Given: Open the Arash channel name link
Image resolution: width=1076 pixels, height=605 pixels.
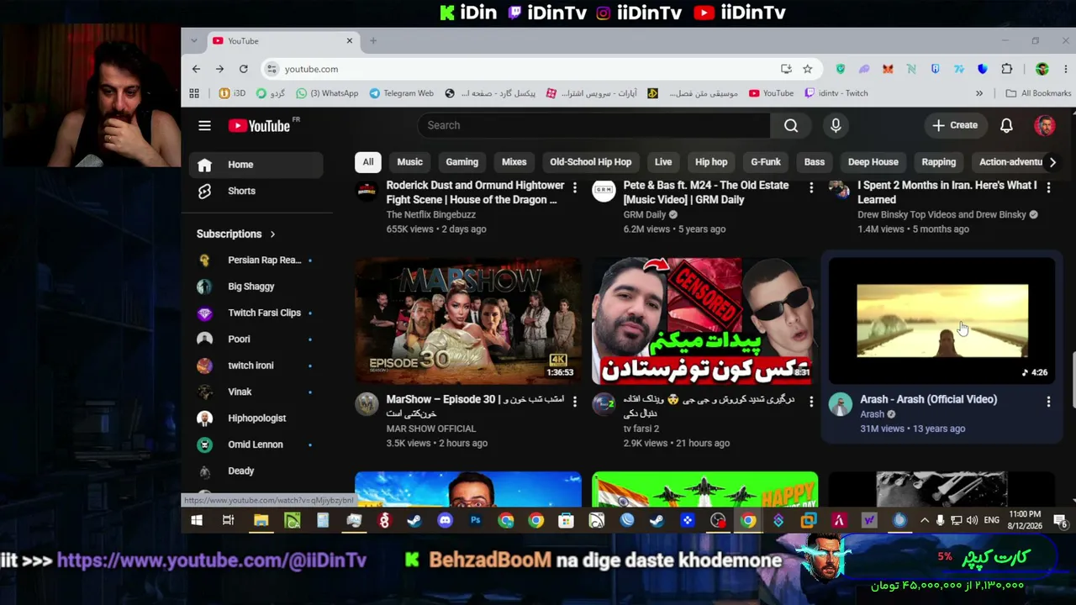Looking at the screenshot, I should point(872,414).
